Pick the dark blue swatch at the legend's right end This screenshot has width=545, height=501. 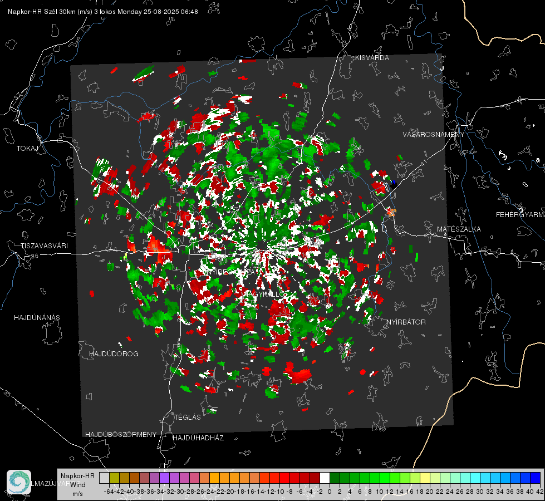click(x=536, y=478)
